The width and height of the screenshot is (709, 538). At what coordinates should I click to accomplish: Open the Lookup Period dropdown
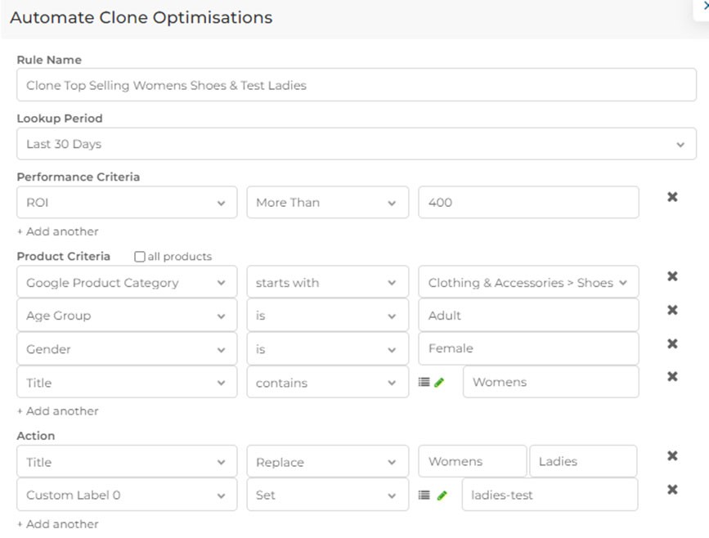pyautogui.click(x=357, y=144)
